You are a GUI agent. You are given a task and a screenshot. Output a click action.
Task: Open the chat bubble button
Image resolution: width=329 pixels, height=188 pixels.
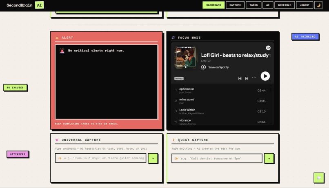[319, 178]
